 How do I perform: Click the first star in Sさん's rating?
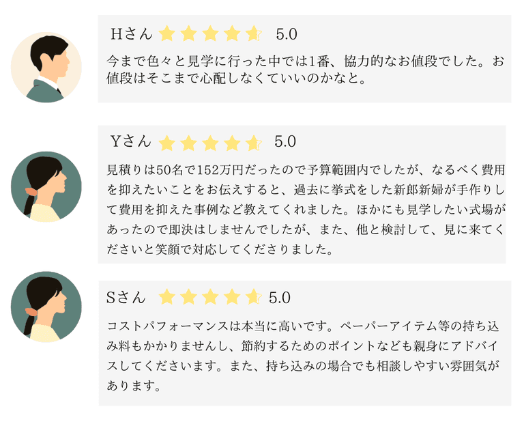point(166,297)
